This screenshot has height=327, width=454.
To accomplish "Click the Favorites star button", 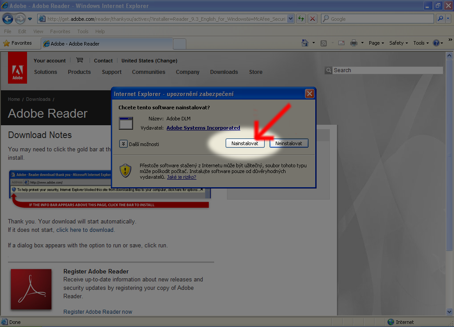I will [x=17, y=43].
